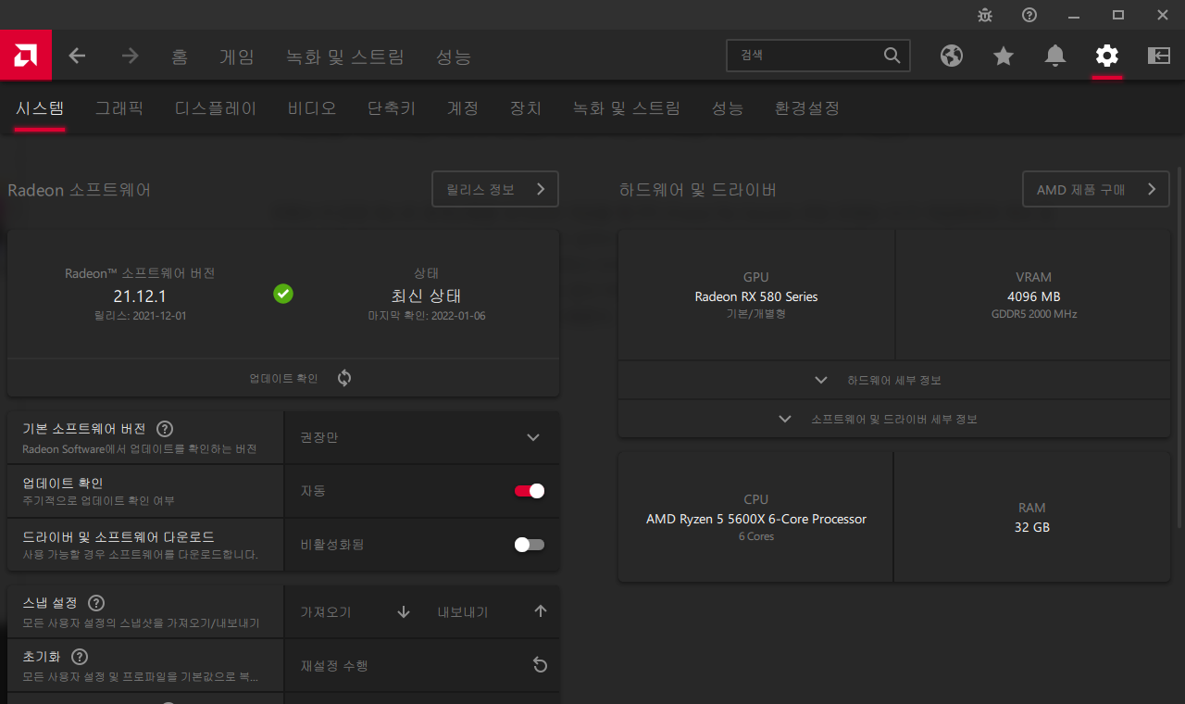
Task: Open the 홈 menu
Action: pyautogui.click(x=180, y=57)
